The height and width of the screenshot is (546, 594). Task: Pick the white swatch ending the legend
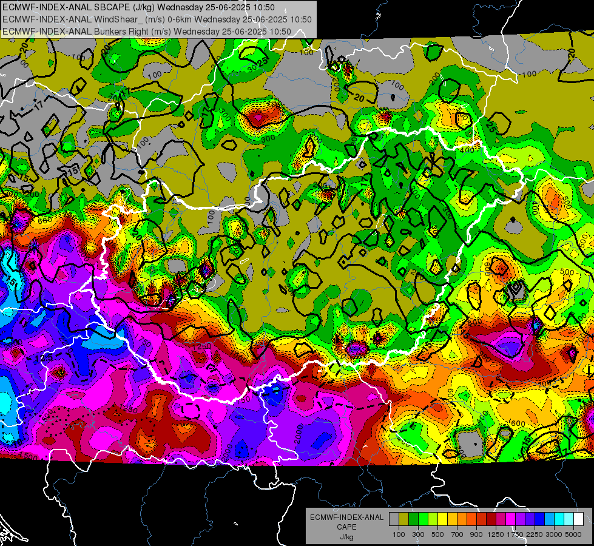(x=578, y=519)
